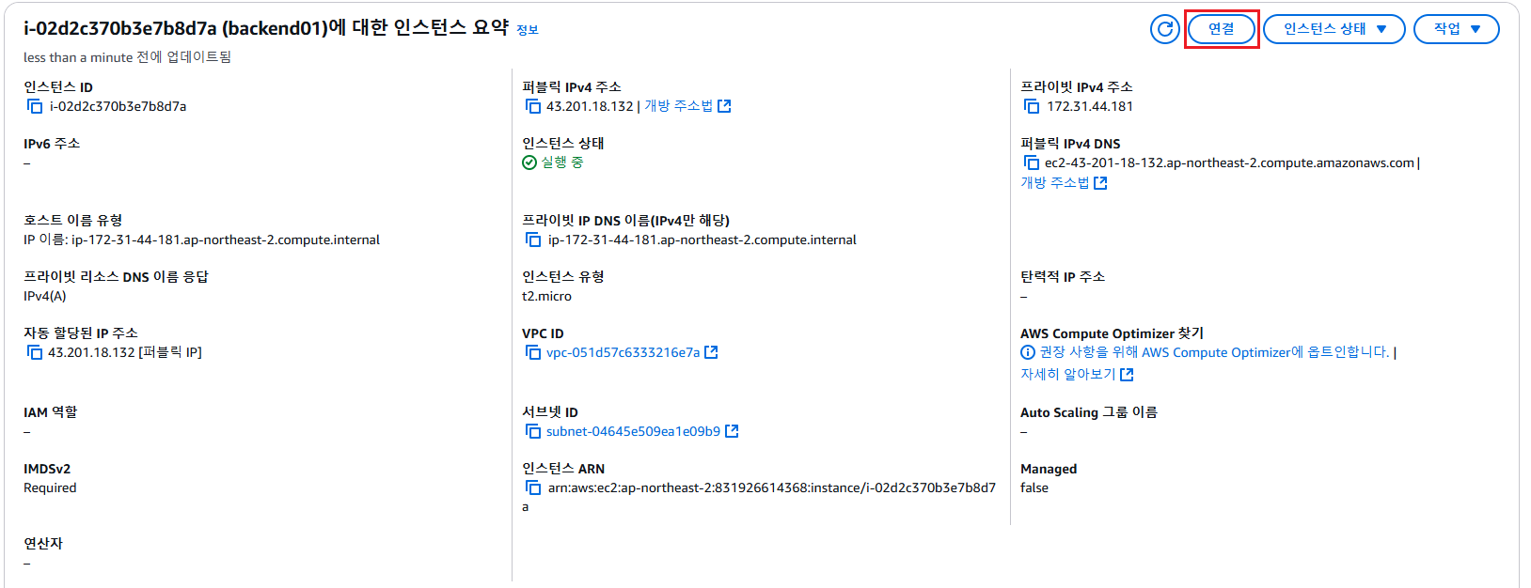Copy private IPv4 address 172.31.44.181

[1032, 106]
